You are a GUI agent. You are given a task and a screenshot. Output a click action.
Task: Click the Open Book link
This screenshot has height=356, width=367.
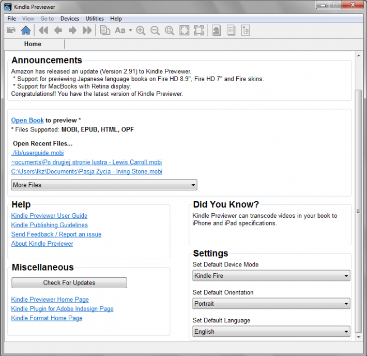pyautogui.click(x=27, y=120)
